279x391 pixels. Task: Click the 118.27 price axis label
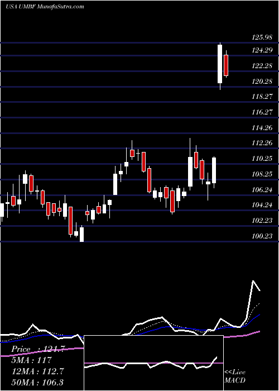coord(262,97)
